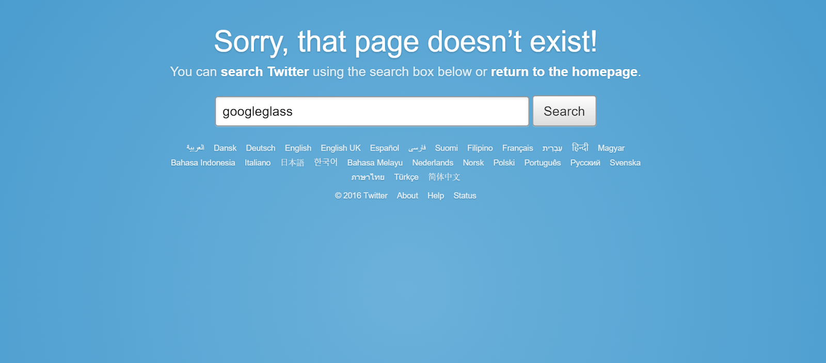826x363 pixels.
Task: Follow the return to the homepage link
Action: [x=564, y=72]
